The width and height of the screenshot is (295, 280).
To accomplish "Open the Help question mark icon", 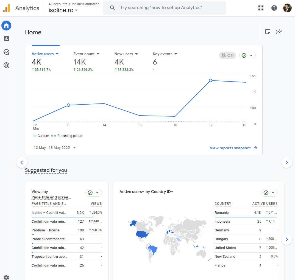I will [x=274, y=8].
